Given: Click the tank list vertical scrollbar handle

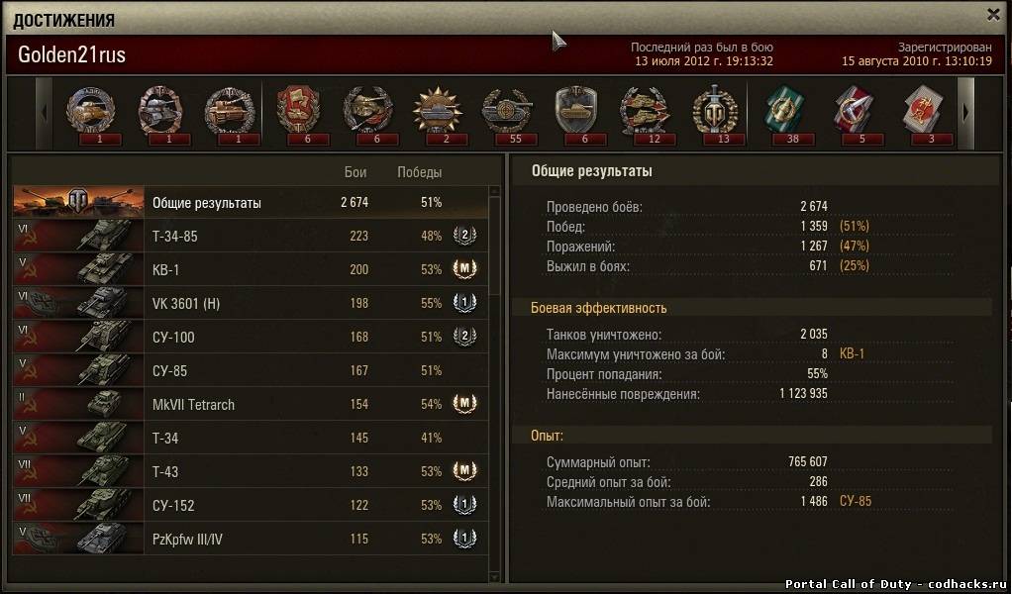Looking at the screenshot, I should (494, 246).
